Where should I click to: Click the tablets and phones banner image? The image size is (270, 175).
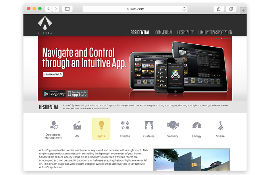[179, 67]
